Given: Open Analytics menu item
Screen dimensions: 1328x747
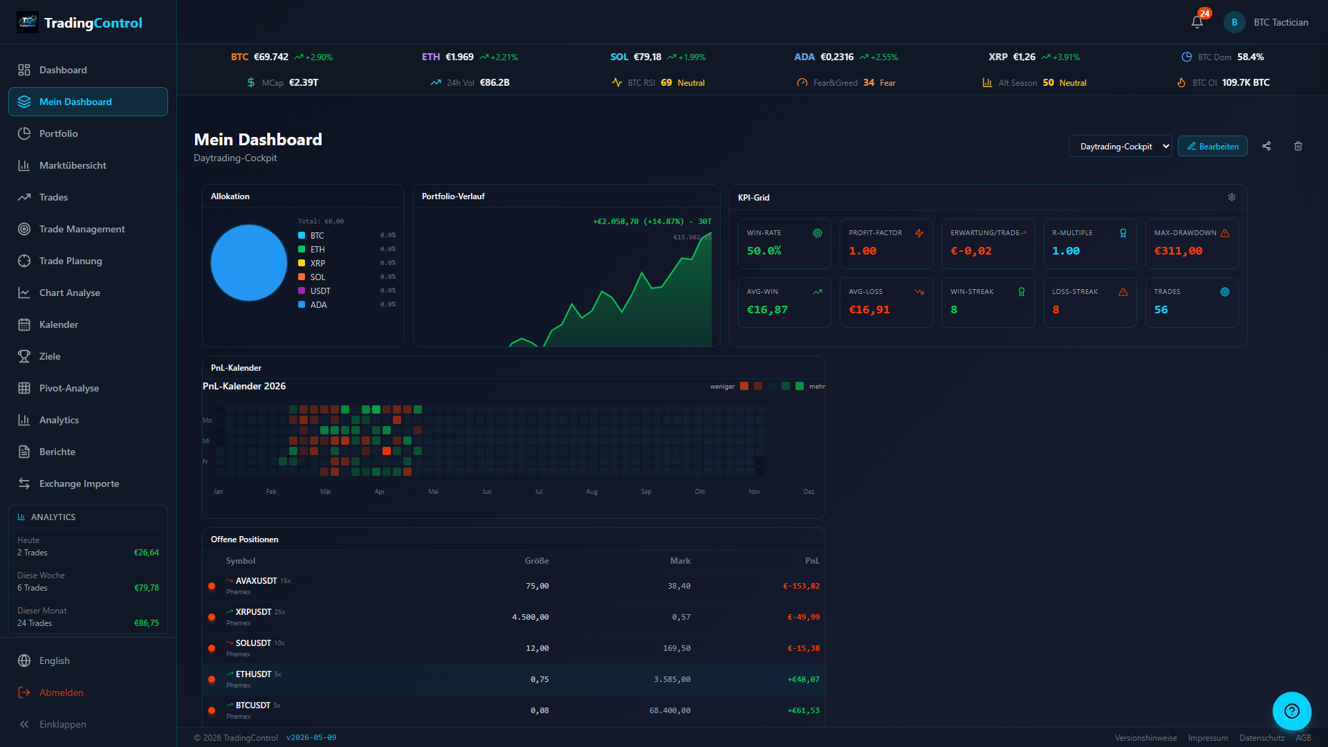Looking at the screenshot, I should click(x=88, y=420).
